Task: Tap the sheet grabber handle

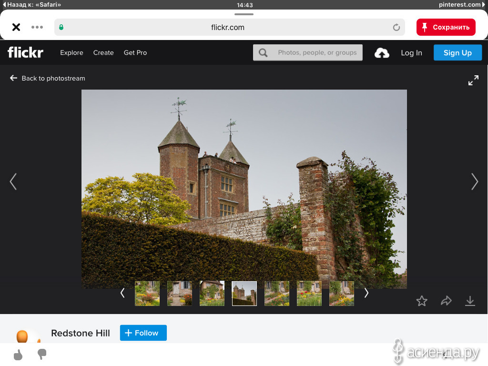Action: [244, 14]
